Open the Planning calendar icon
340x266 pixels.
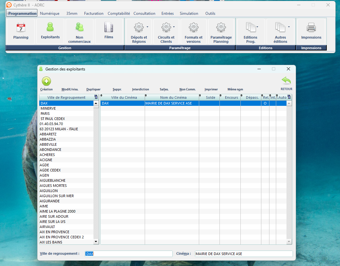coord(21,28)
